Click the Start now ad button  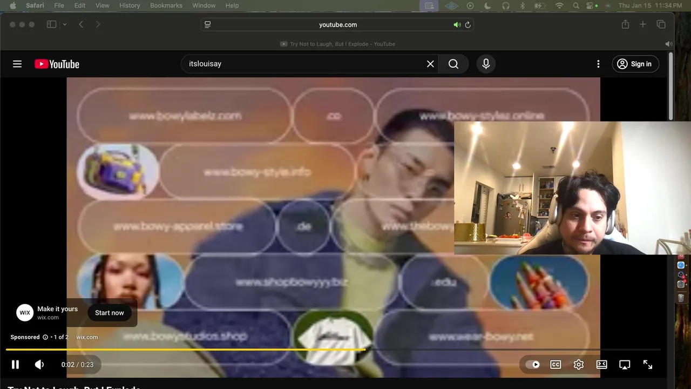pyautogui.click(x=110, y=313)
